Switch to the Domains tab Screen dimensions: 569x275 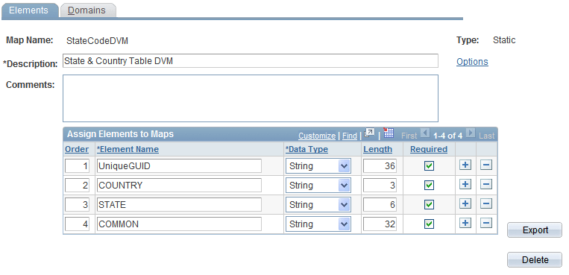88,10
